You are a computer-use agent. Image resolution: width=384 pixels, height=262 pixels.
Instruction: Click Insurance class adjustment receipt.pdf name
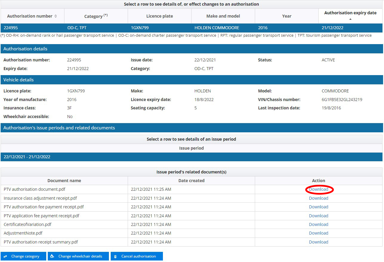(40, 198)
